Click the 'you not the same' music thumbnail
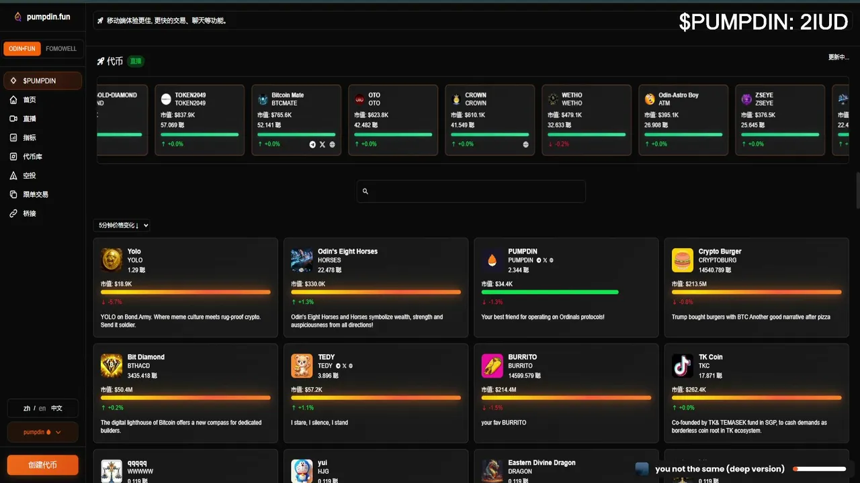This screenshot has height=483, width=860. (x=642, y=469)
